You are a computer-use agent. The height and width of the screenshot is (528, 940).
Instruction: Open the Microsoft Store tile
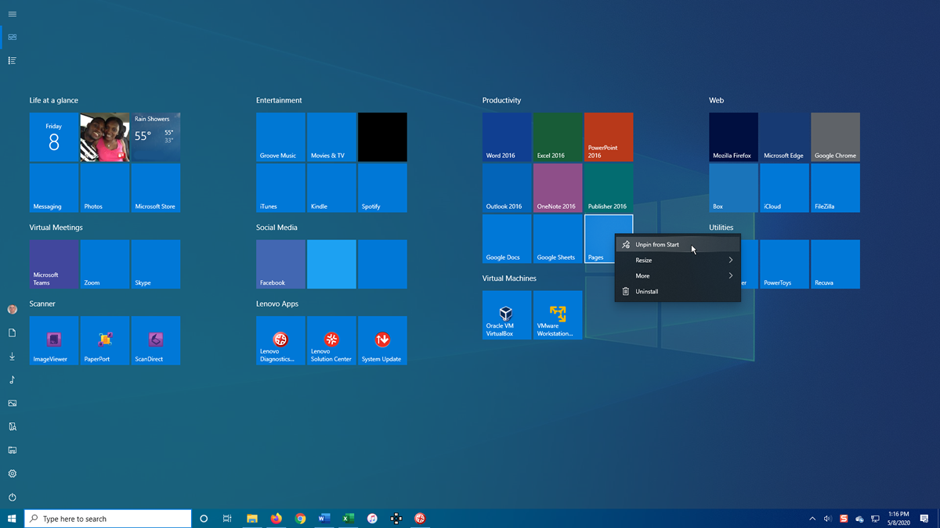coord(156,188)
